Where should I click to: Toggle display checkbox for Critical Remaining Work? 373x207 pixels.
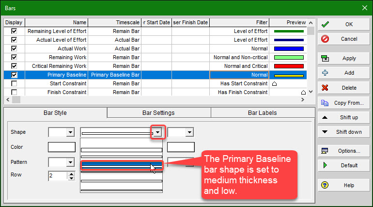coord(14,66)
